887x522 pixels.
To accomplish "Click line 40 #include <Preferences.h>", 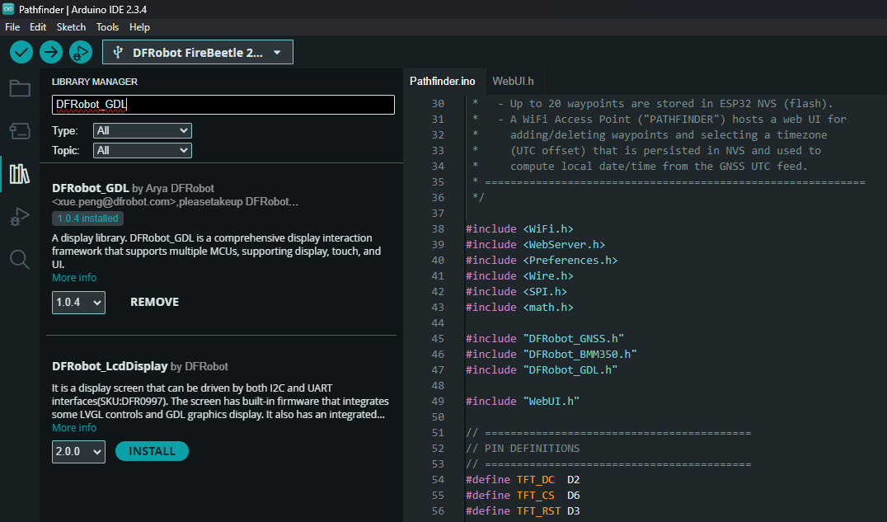I will pyautogui.click(x=542, y=261).
